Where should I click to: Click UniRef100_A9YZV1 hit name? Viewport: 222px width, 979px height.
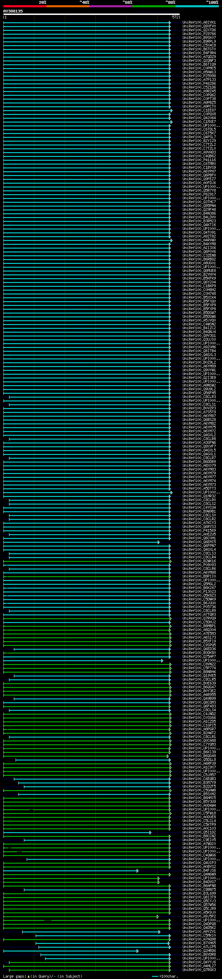[199, 931]
